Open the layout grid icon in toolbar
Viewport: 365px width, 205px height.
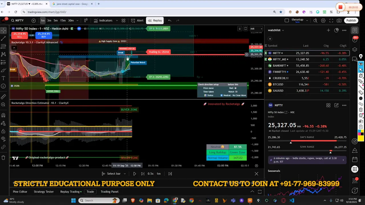(123, 20)
